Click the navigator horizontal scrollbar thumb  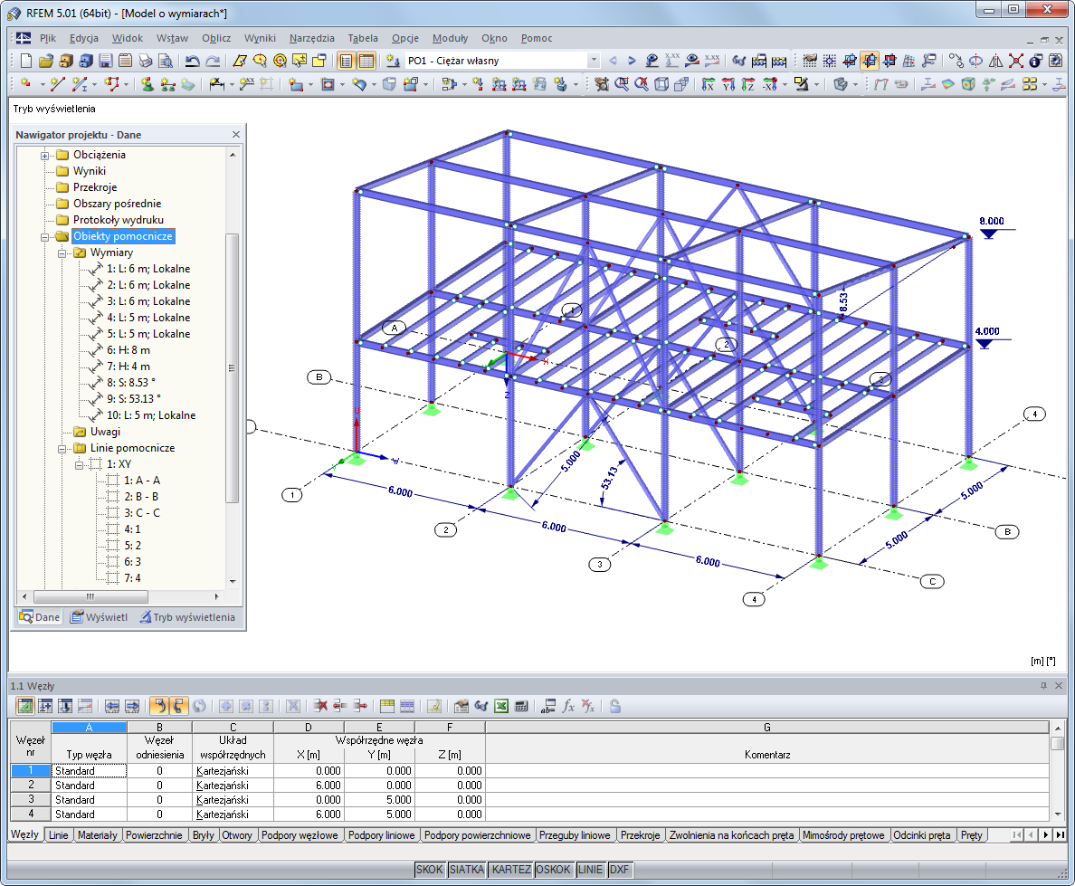(x=90, y=596)
